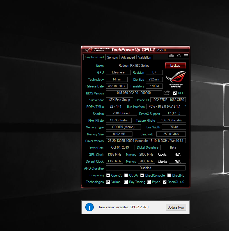Open the hamburger menu icon
Screen dimensions: 229x231
coord(186,56)
